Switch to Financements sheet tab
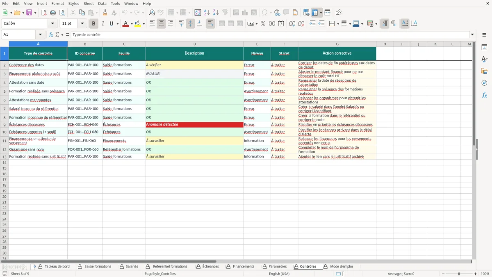Screen dimensions: 492x277 click(244, 266)
